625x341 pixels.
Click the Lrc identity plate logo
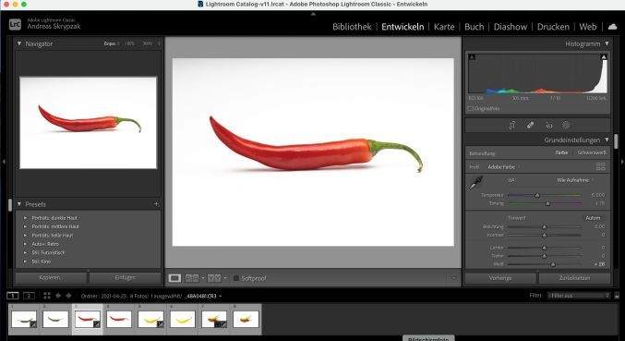tap(15, 24)
